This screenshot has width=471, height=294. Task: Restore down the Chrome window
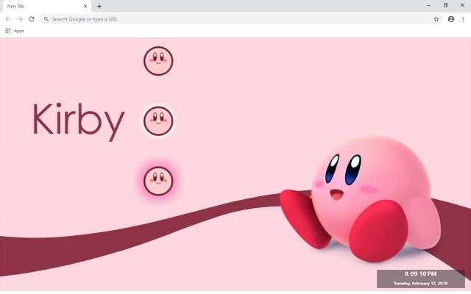coord(445,5)
